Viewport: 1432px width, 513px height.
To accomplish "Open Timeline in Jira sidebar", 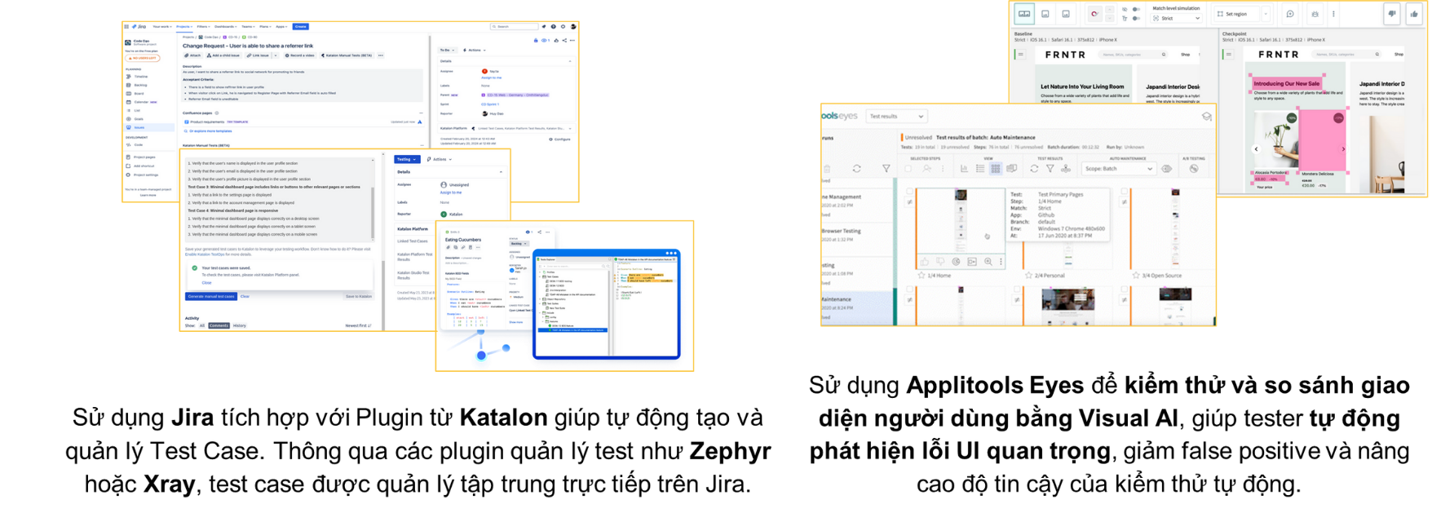I will [x=136, y=77].
